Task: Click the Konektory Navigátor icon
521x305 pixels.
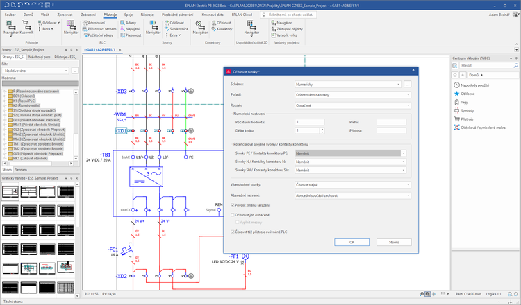Action: pos(199,26)
